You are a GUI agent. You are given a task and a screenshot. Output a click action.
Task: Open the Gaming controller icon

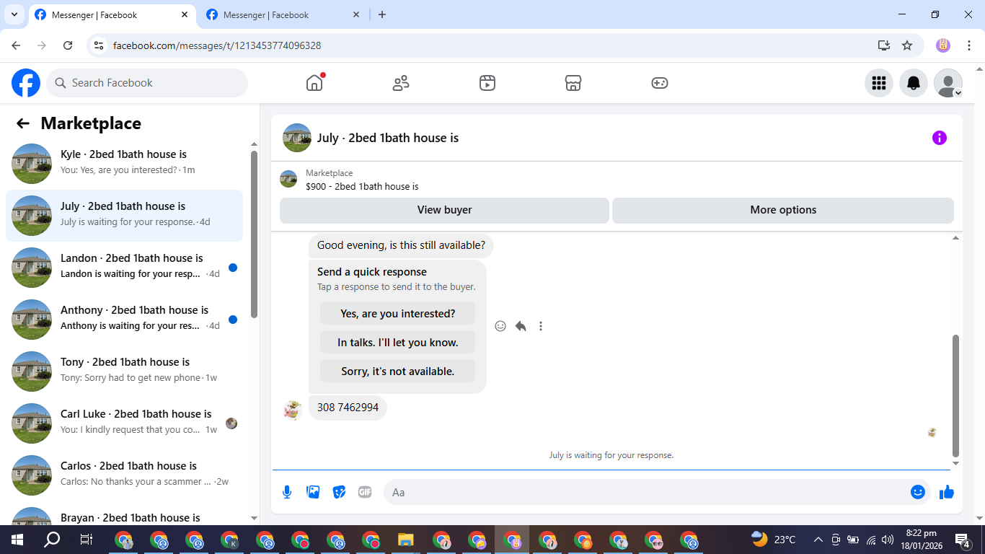coord(660,83)
